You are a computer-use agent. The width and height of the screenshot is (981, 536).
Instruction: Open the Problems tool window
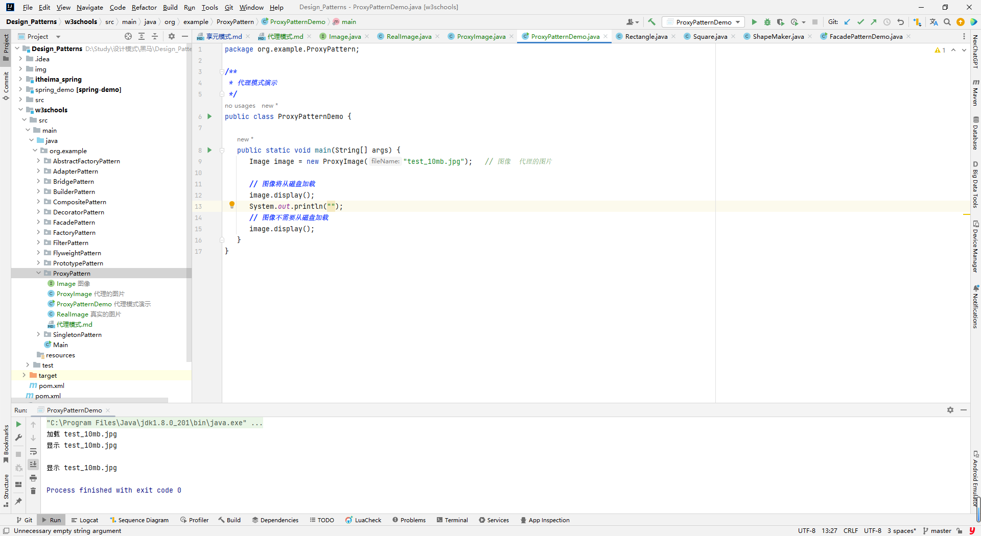click(x=409, y=520)
